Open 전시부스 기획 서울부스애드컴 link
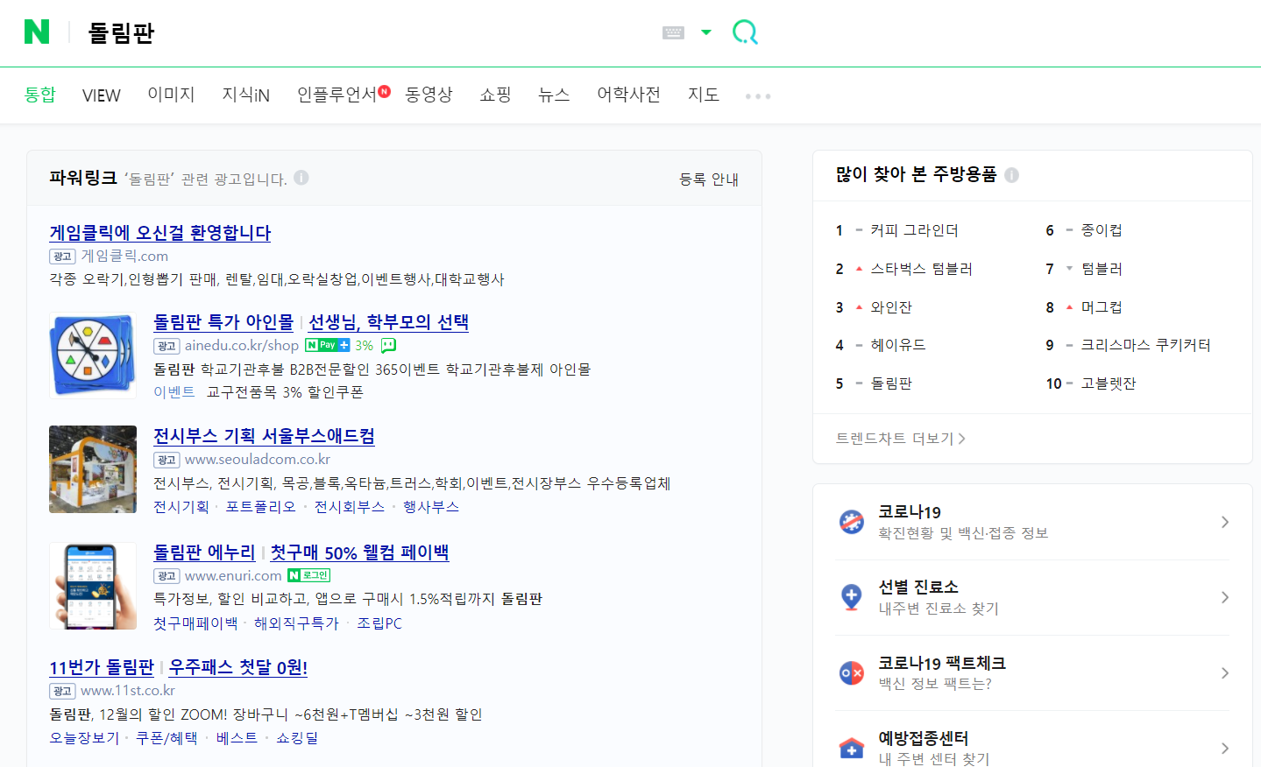 click(264, 436)
